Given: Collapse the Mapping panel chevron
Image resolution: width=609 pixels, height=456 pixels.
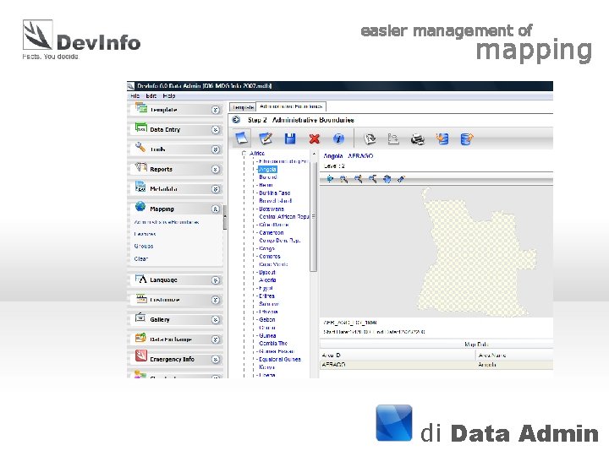Looking at the screenshot, I should click(216, 209).
